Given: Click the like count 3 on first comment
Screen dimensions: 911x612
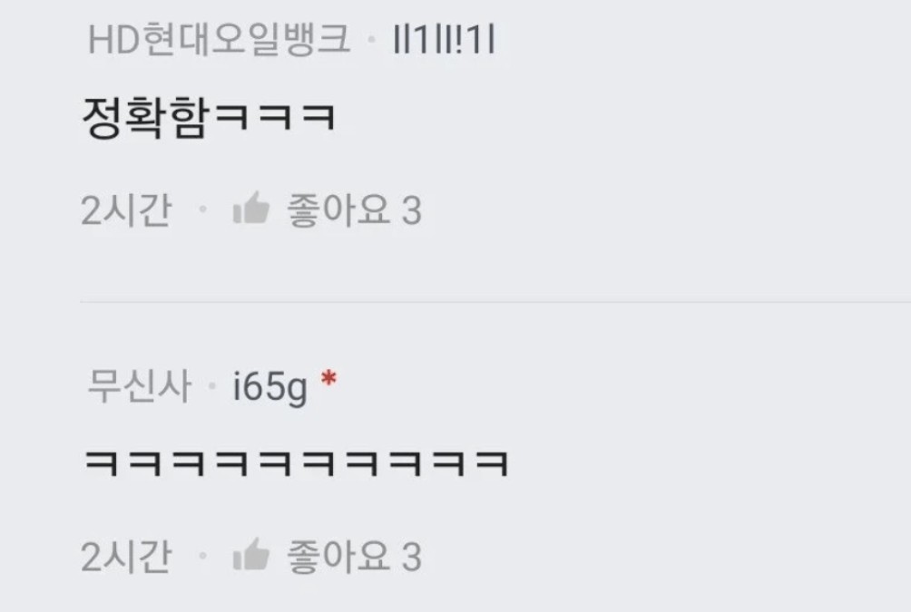Looking at the screenshot, I should click(x=411, y=210).
